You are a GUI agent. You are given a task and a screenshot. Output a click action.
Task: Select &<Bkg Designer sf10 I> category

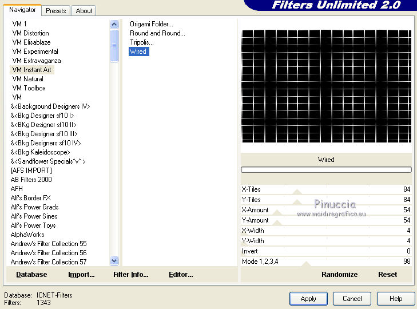pos(42,116)
